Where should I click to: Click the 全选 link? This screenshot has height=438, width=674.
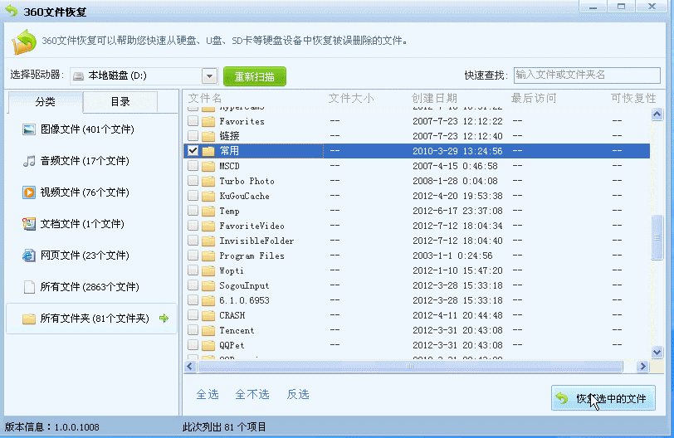tap(208, 394)
